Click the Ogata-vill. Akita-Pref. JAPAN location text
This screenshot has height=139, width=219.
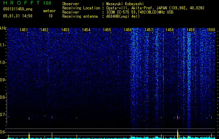click(x=155, y=8)
